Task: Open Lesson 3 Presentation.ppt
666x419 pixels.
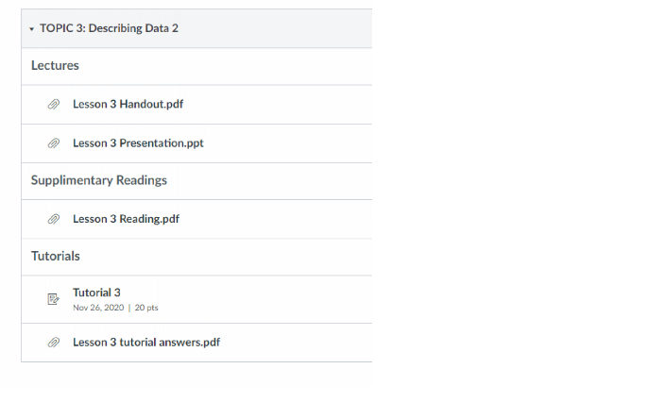Action: (x=138, y=143)
